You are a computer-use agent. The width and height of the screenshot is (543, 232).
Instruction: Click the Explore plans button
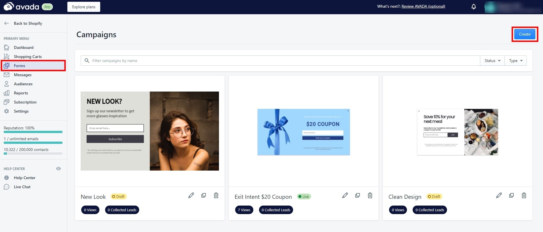pos(84,7)
